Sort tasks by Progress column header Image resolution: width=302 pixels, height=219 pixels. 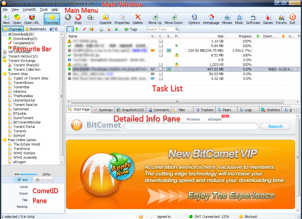point(239,36)
